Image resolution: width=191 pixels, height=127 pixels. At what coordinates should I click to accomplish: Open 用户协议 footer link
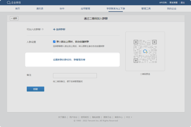[73, 117]
